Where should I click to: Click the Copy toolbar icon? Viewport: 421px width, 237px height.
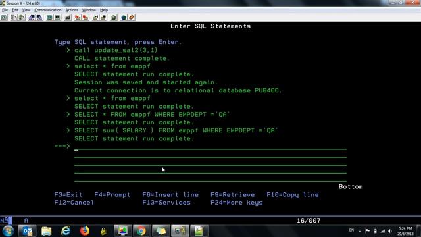(x=14, y=18)
